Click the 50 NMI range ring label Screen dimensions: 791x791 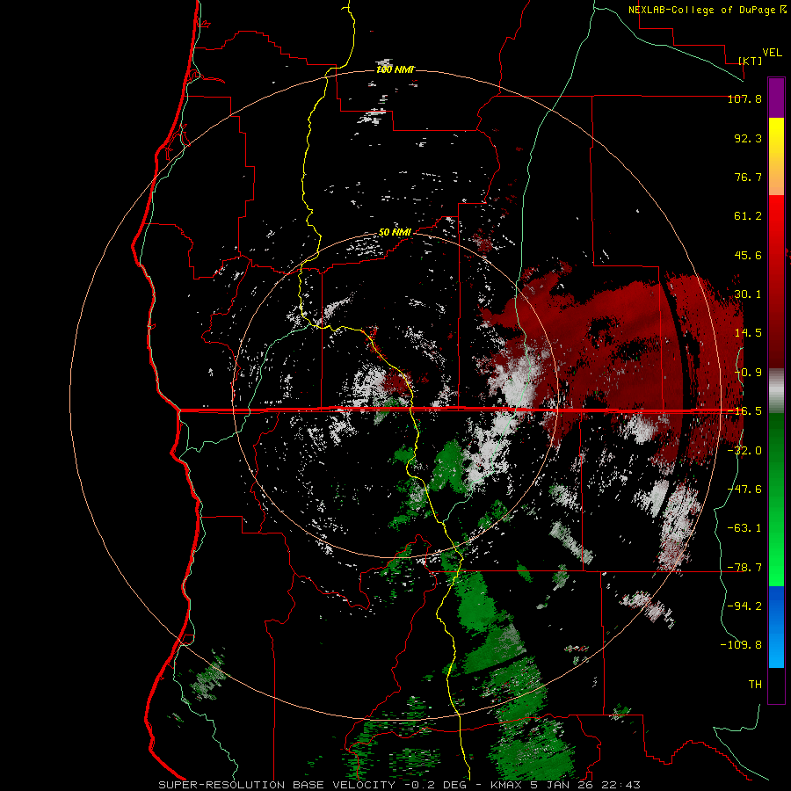pos(395,233)
